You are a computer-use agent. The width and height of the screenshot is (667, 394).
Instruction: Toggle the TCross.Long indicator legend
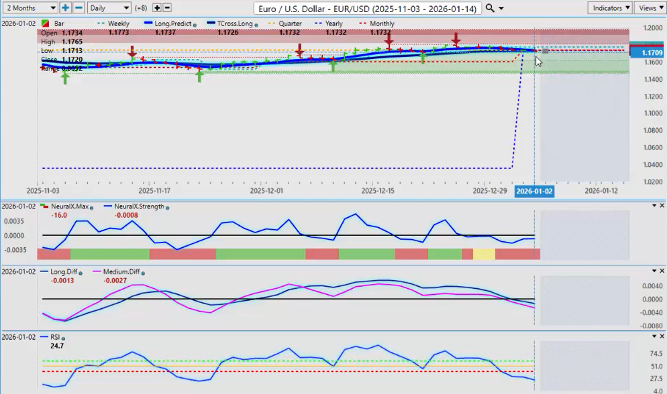pyautogui.click(x=232, y=23)
